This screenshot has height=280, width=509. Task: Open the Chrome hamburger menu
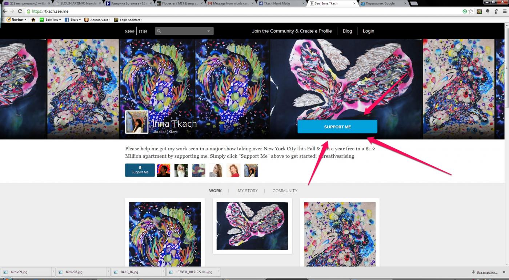(504, 11)
